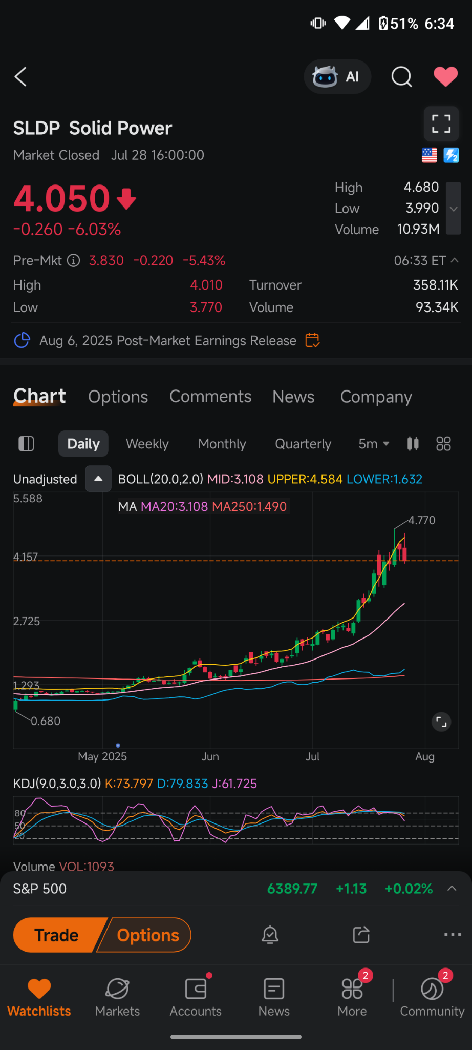The height and width of the screenshot is (1050, 472).
Task: Tap the UPPER:4.584 Bollinger value
Action: tap(305, 479)
